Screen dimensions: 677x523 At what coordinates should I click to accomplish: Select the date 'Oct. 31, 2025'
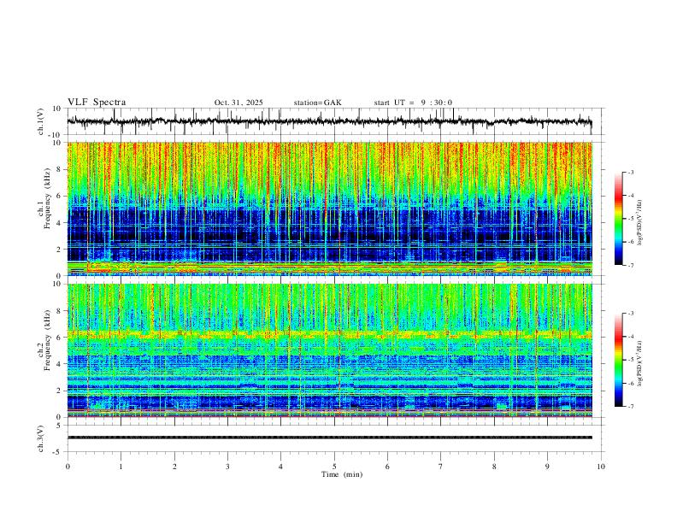click(x=238, y=103)
